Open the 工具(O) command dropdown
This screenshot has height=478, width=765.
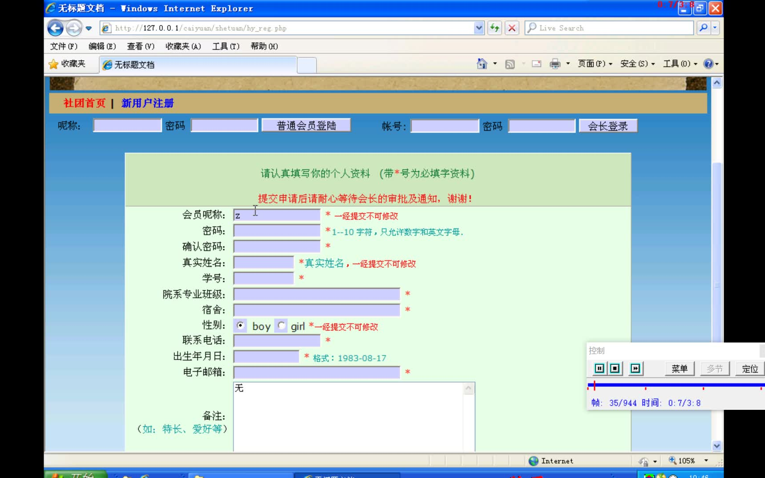(x=680, y=64)
